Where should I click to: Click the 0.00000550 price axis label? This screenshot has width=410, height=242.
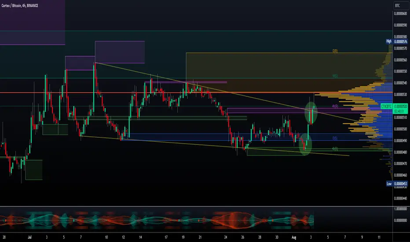[401, 71]
